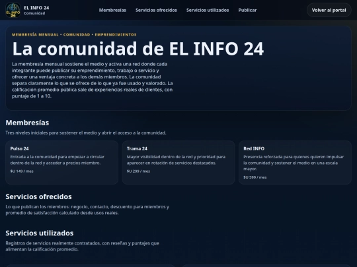The width and height of the screenshot is (357, 267).
Task: Click the MEMBRESÍA MENSUAL tagline text
Action: (74, 34)
